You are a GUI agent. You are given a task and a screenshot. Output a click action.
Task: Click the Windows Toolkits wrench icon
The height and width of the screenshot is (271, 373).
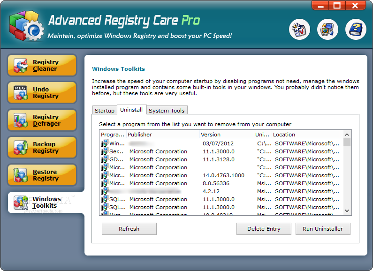pyautogui.click(x=21, y=203)
